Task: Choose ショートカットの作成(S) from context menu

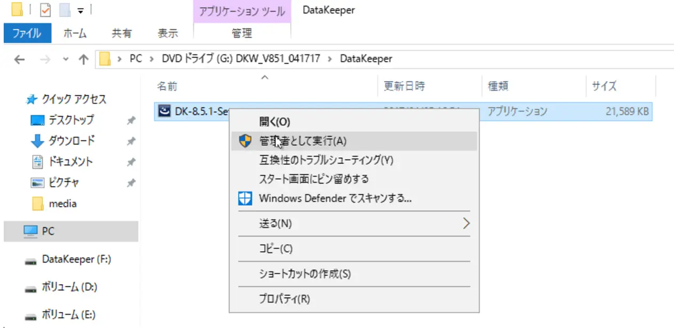Action: (x=354, y=274)
